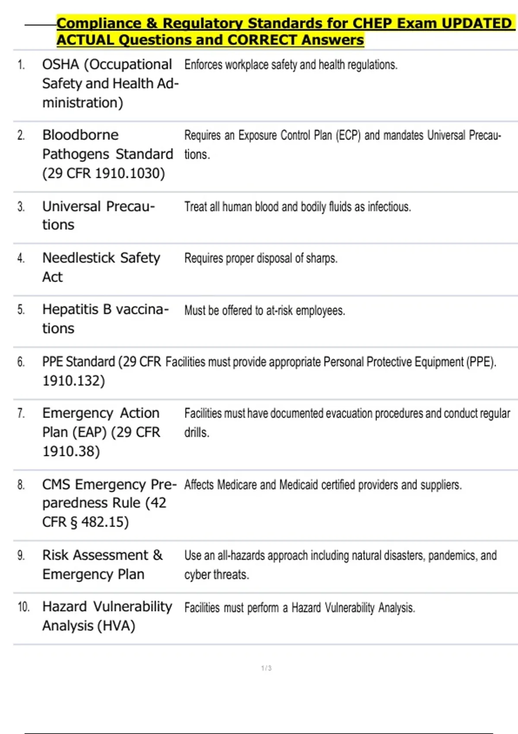Click the highlighted document title heading

point(285,31)
